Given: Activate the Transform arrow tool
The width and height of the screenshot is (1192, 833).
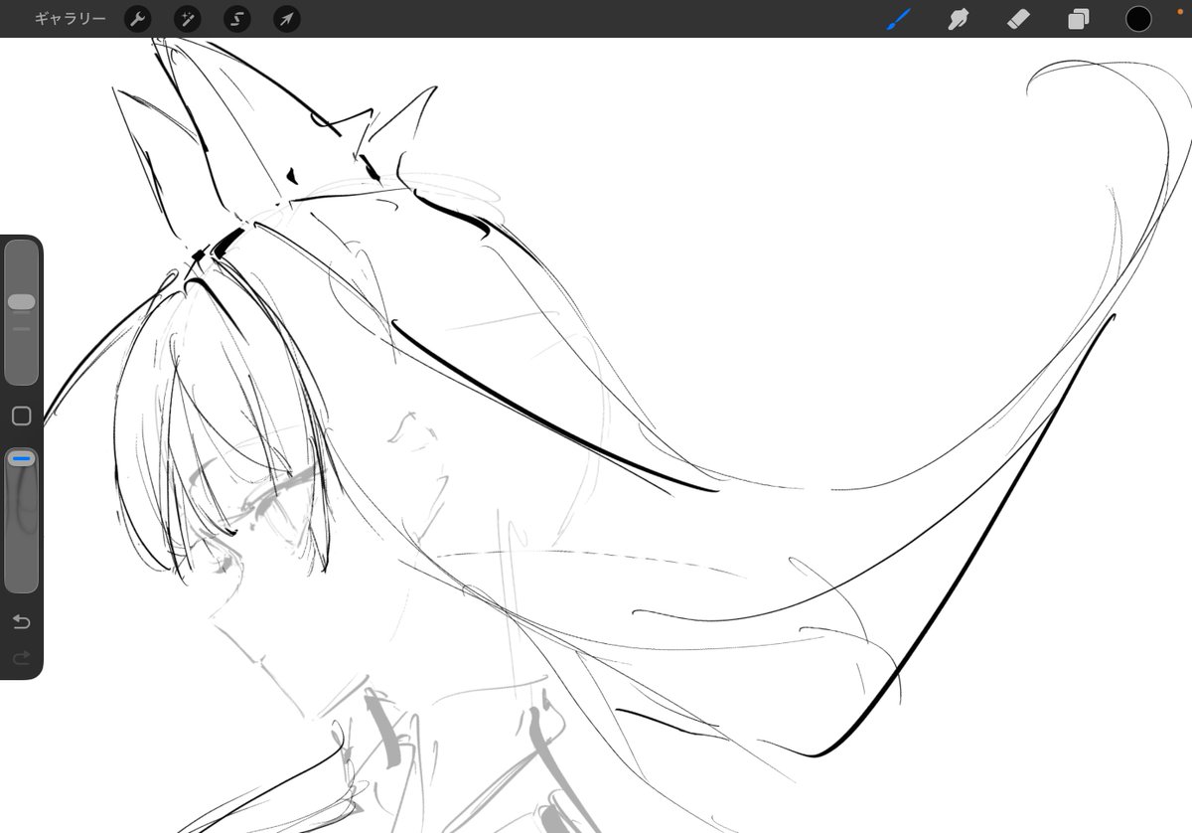Looking at the screenshot, I should (287, 19).
